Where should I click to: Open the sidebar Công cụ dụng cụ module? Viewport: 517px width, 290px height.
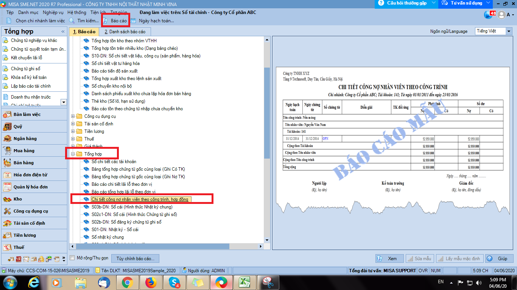click(34, 211)
